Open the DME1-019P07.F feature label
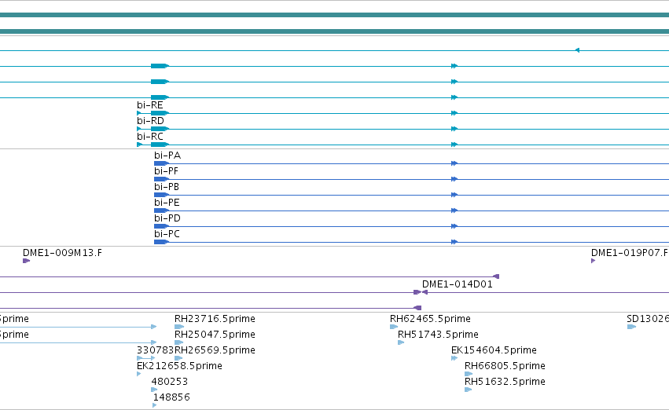 pyautogui.click(x=630, y=253)
